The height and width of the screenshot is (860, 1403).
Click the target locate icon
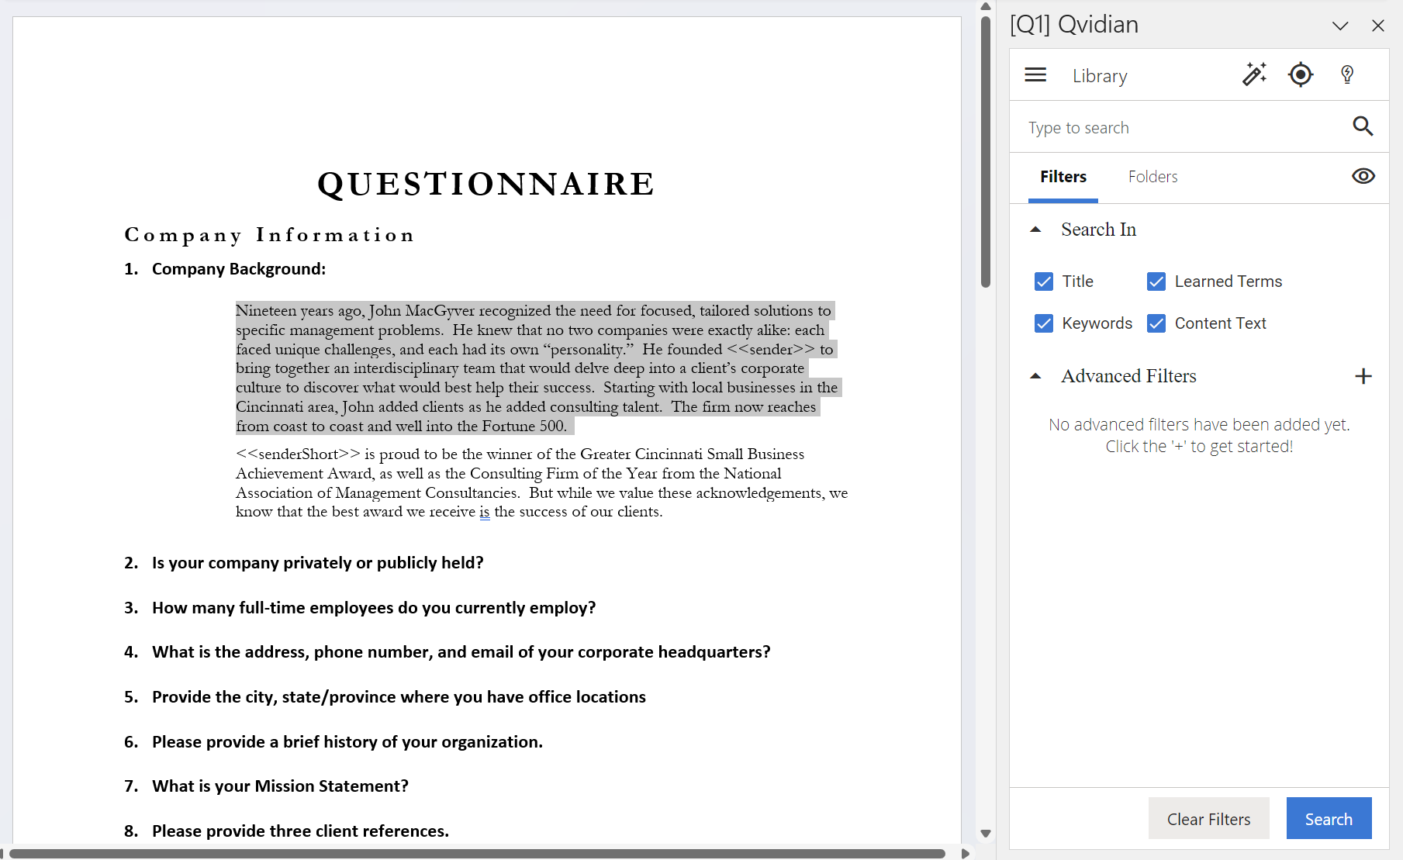pyautogui.click(x=1301, y=74)
